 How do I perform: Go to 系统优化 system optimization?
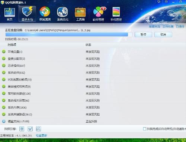(x=62, y=14)
